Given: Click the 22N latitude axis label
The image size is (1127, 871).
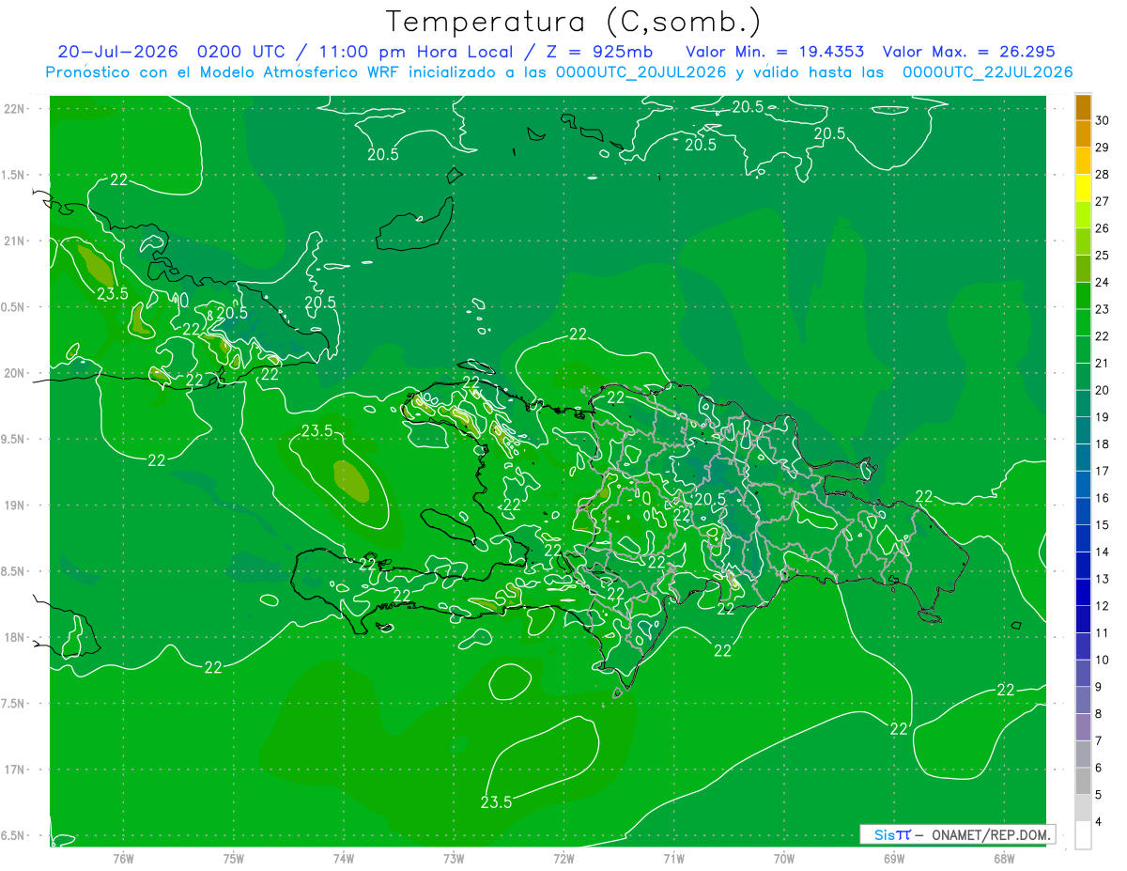Looking at the screenshot, I should click(15, 108).
